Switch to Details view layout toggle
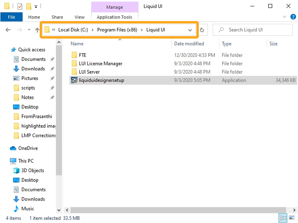 [283, 218]
